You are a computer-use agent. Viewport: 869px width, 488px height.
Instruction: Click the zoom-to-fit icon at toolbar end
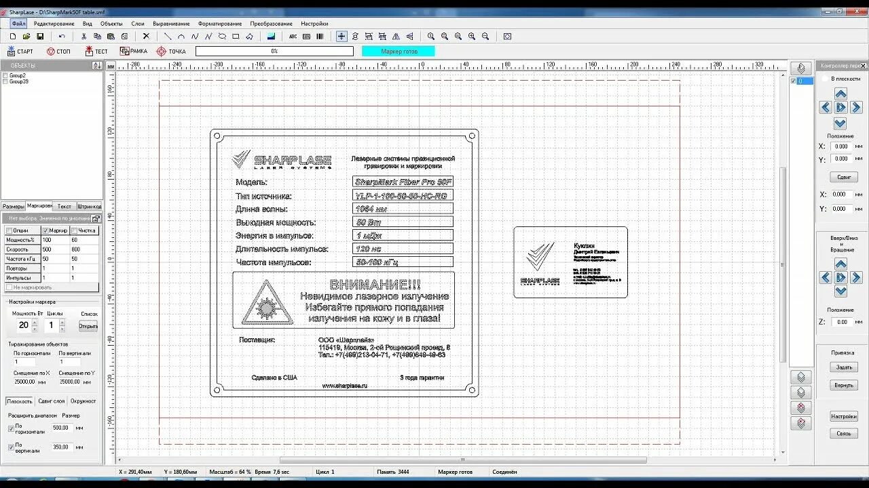tap(507, 36)
